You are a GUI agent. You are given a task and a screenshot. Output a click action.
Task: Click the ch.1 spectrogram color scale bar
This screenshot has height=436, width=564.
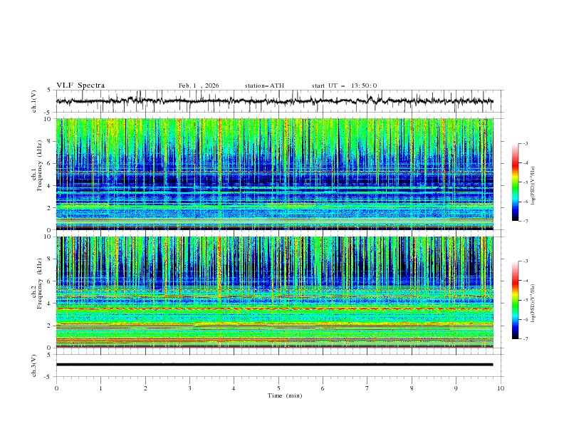pyautogui.click(x=516, y=182)
